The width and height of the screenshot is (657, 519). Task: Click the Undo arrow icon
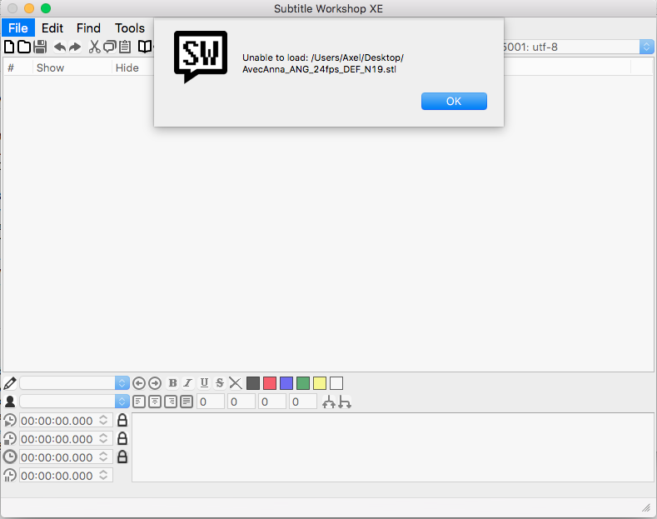click(x=60, y=47)
